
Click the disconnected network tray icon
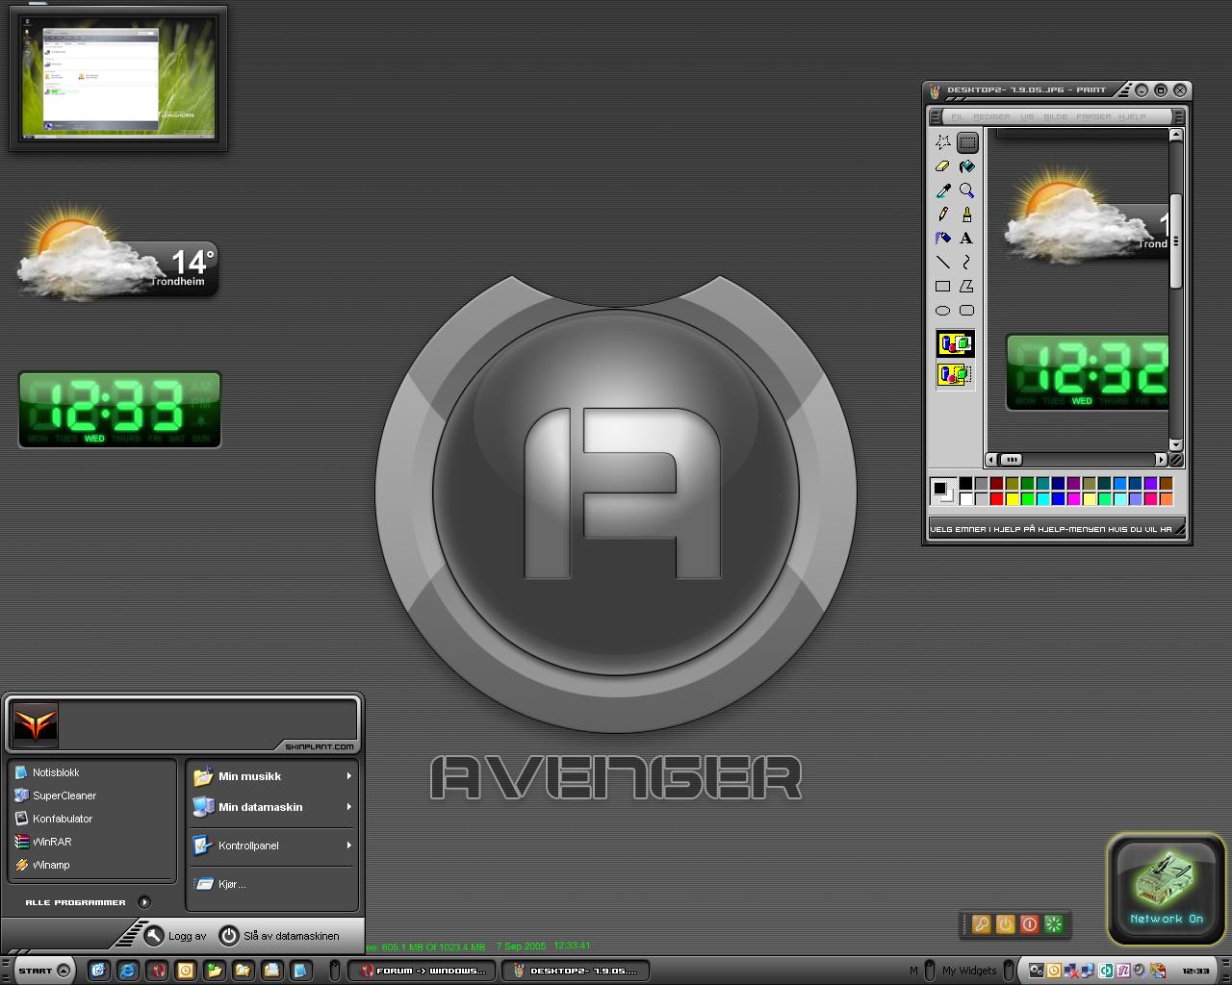pos(1070,971)
